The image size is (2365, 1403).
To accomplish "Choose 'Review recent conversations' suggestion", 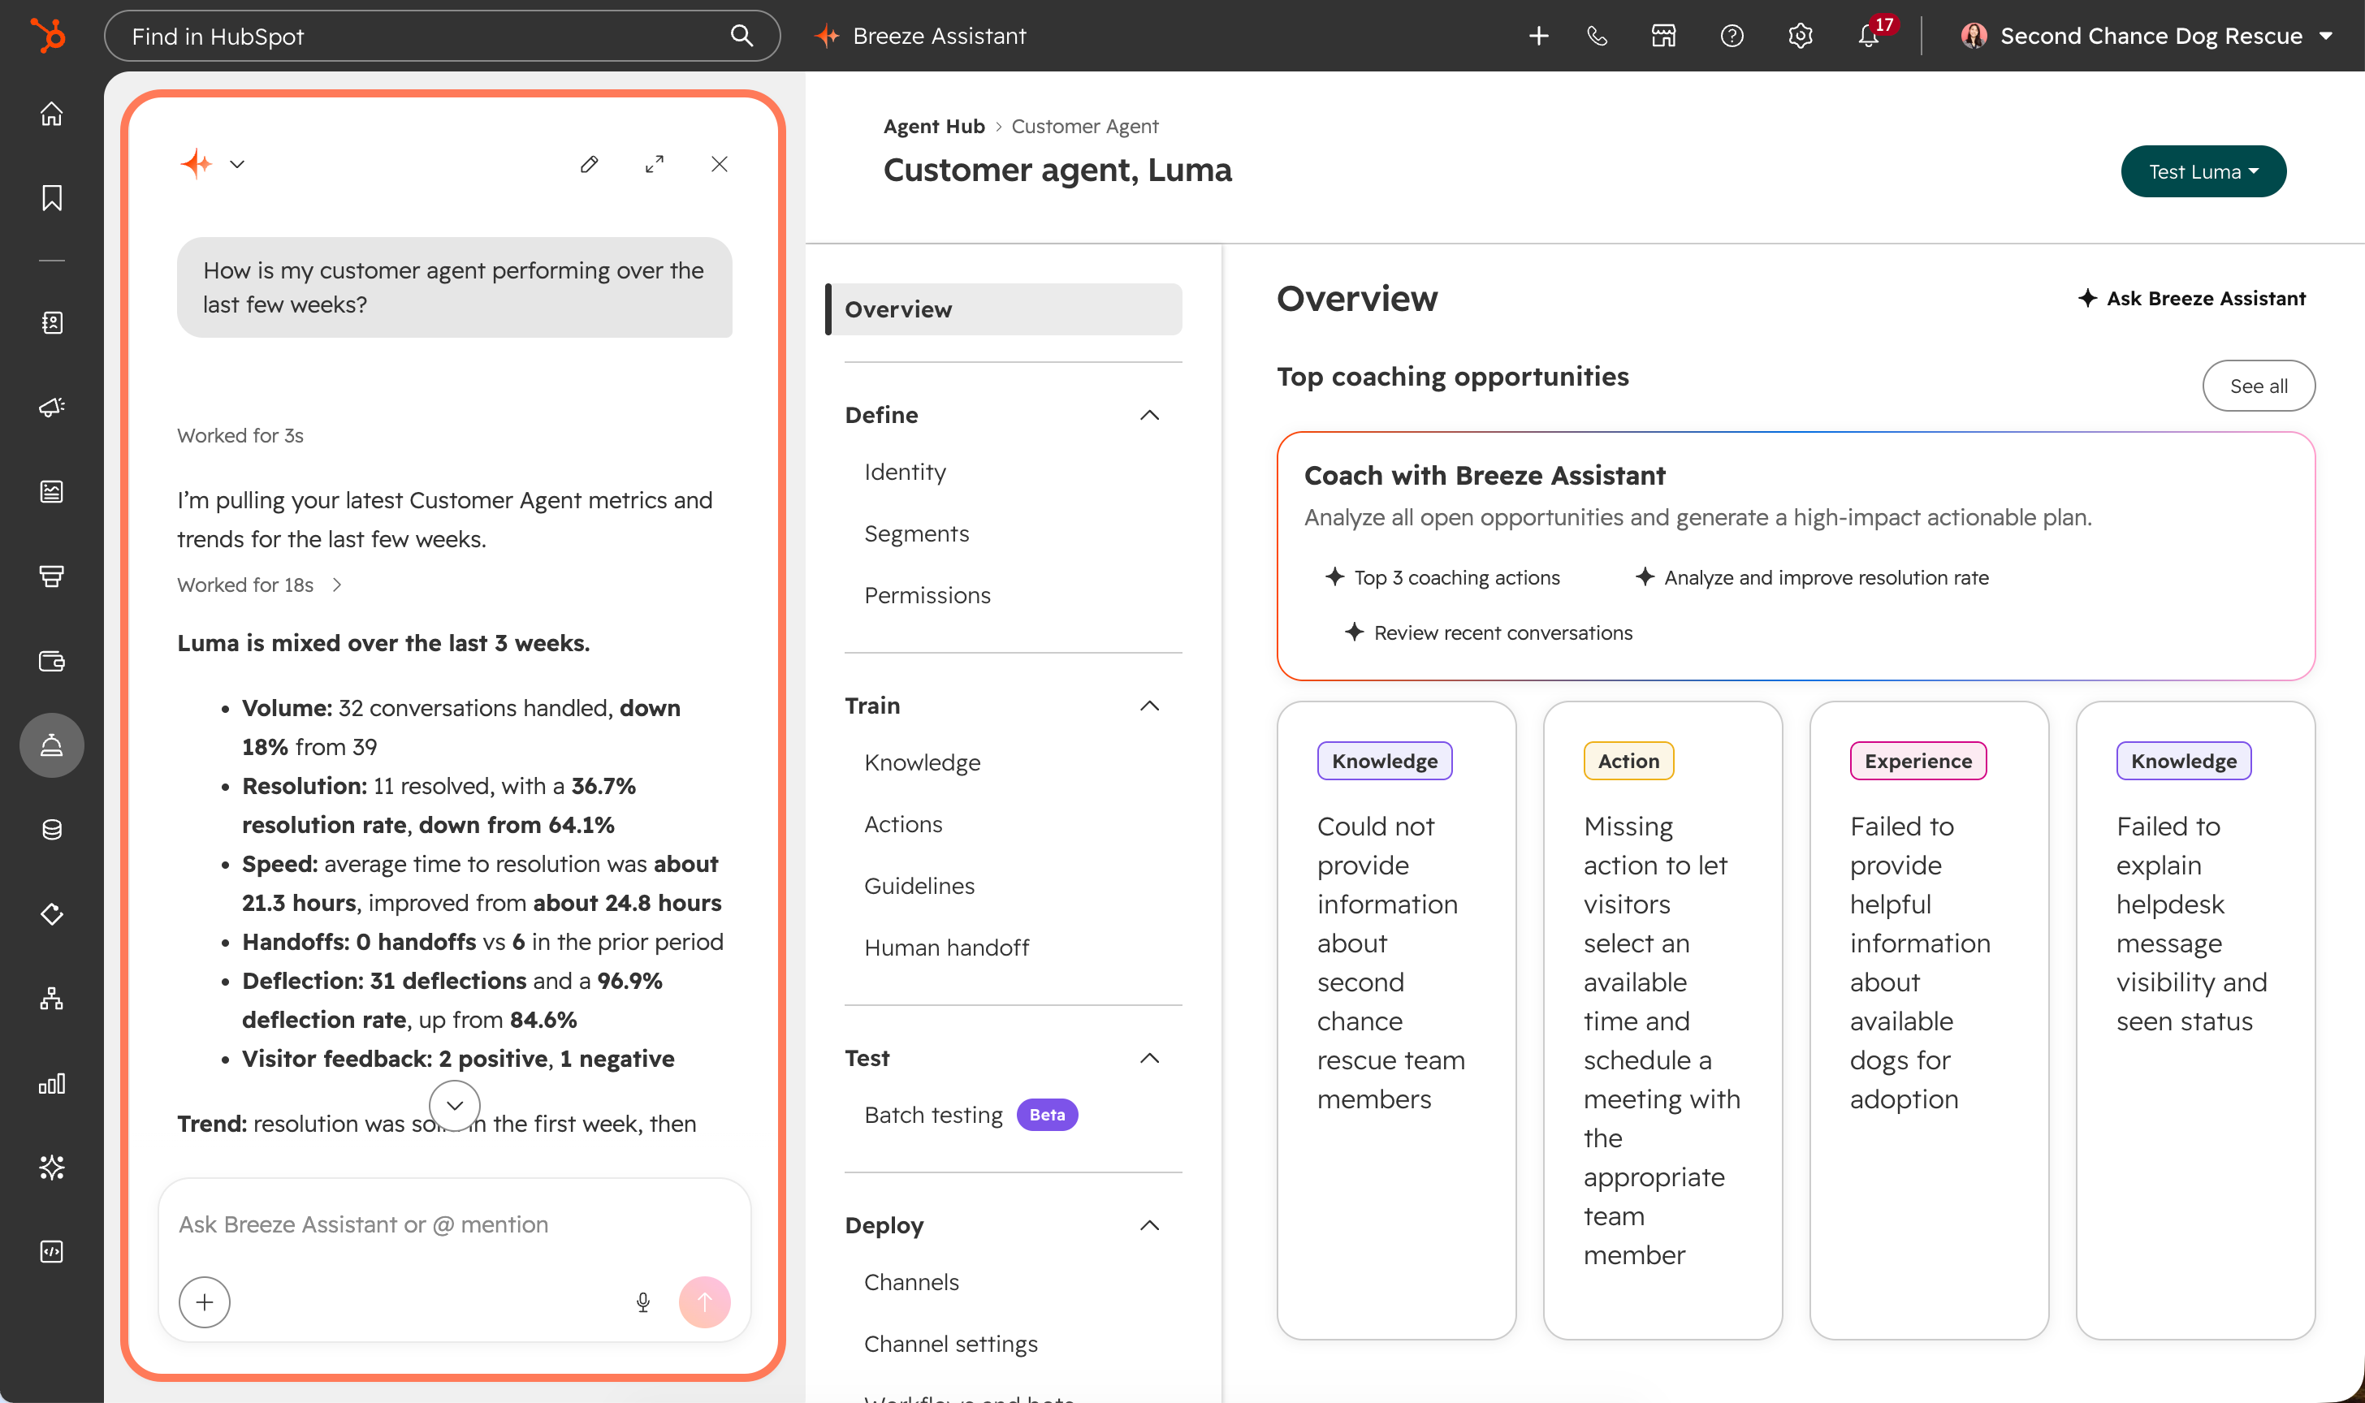I will (x=1489, y=632).
